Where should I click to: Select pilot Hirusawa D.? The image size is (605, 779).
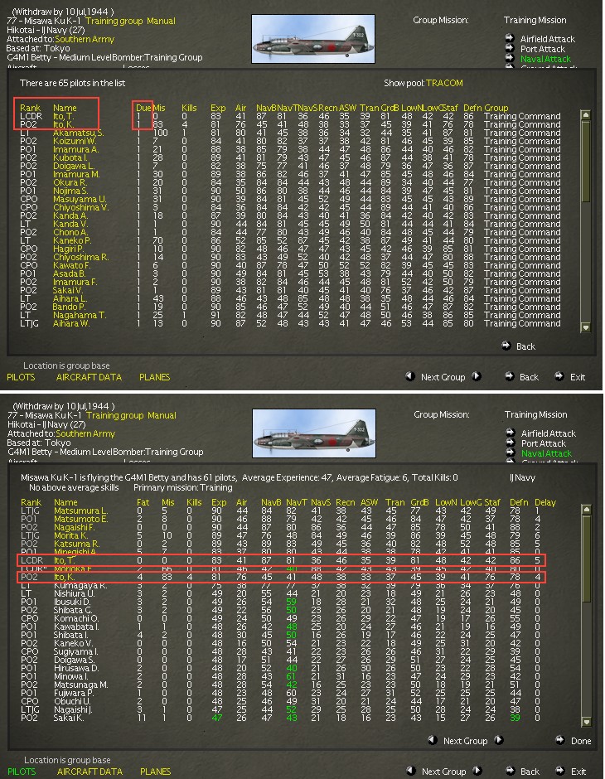coord(76,668)
